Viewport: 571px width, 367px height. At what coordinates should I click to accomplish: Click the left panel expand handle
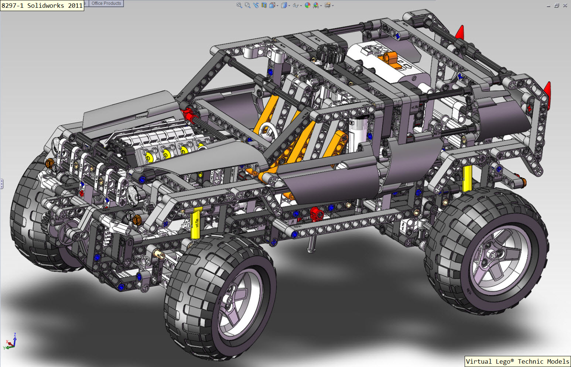pos(1,184)
